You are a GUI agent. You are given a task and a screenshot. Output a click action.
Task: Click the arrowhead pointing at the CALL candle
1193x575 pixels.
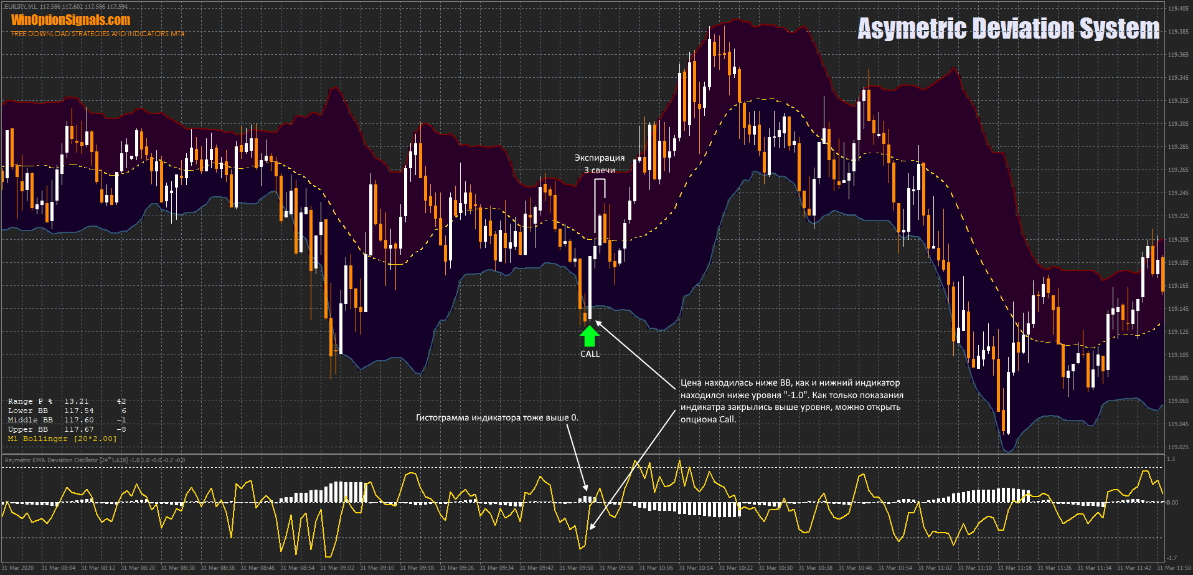click(x=598, y=322)
